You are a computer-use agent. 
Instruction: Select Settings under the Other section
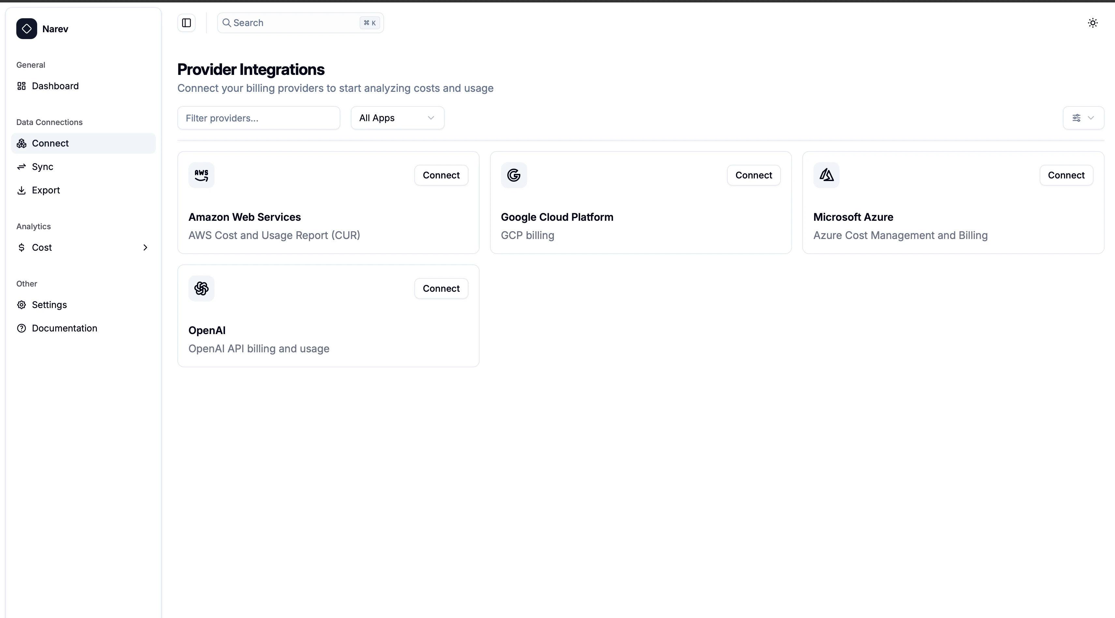[49, 305]
